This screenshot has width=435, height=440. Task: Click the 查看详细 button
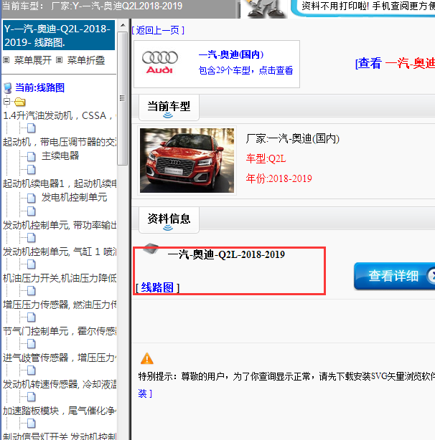[394, 276]
